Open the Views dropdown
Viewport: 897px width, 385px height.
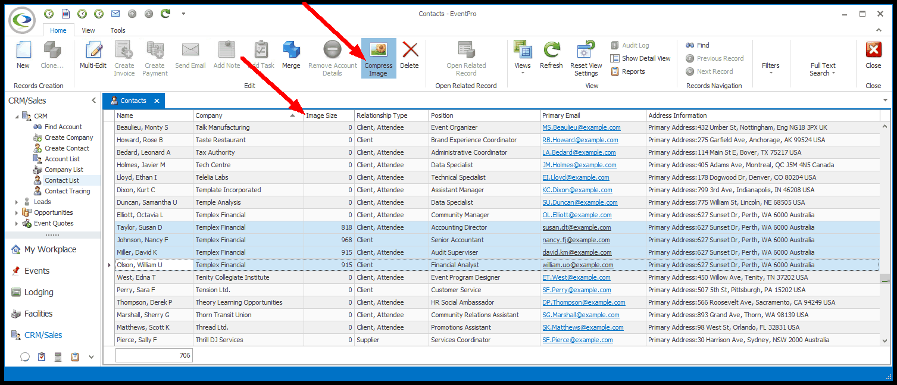pos(523,58)
